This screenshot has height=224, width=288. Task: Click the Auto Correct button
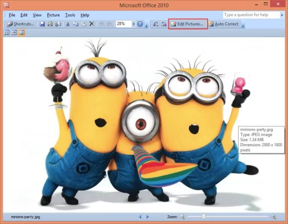[x=223, y=24]
